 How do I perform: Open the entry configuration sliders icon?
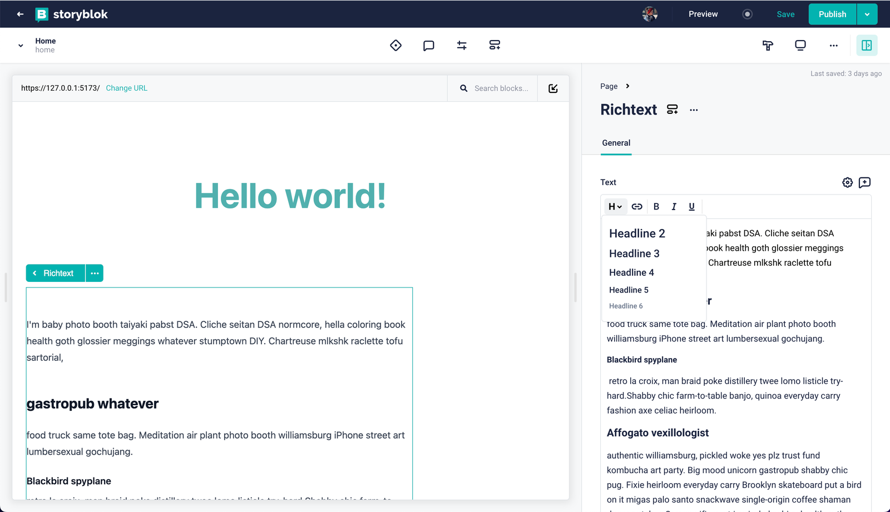462,45
